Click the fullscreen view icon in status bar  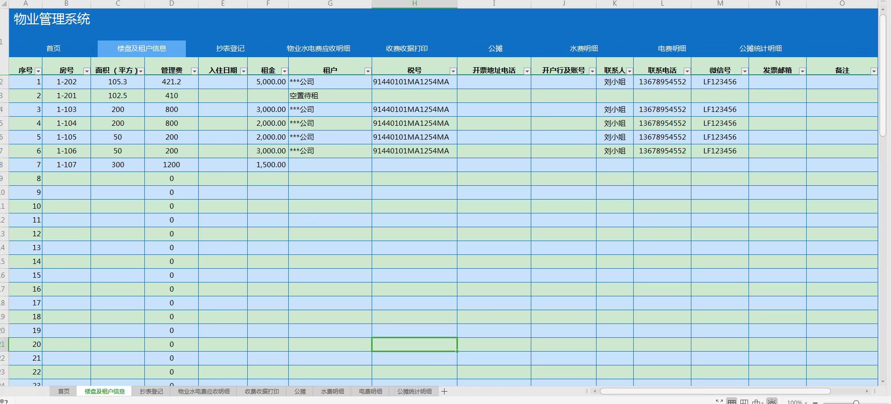click(719, 402)
